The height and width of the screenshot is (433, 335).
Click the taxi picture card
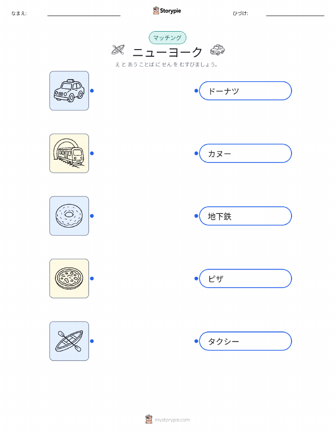69,91
